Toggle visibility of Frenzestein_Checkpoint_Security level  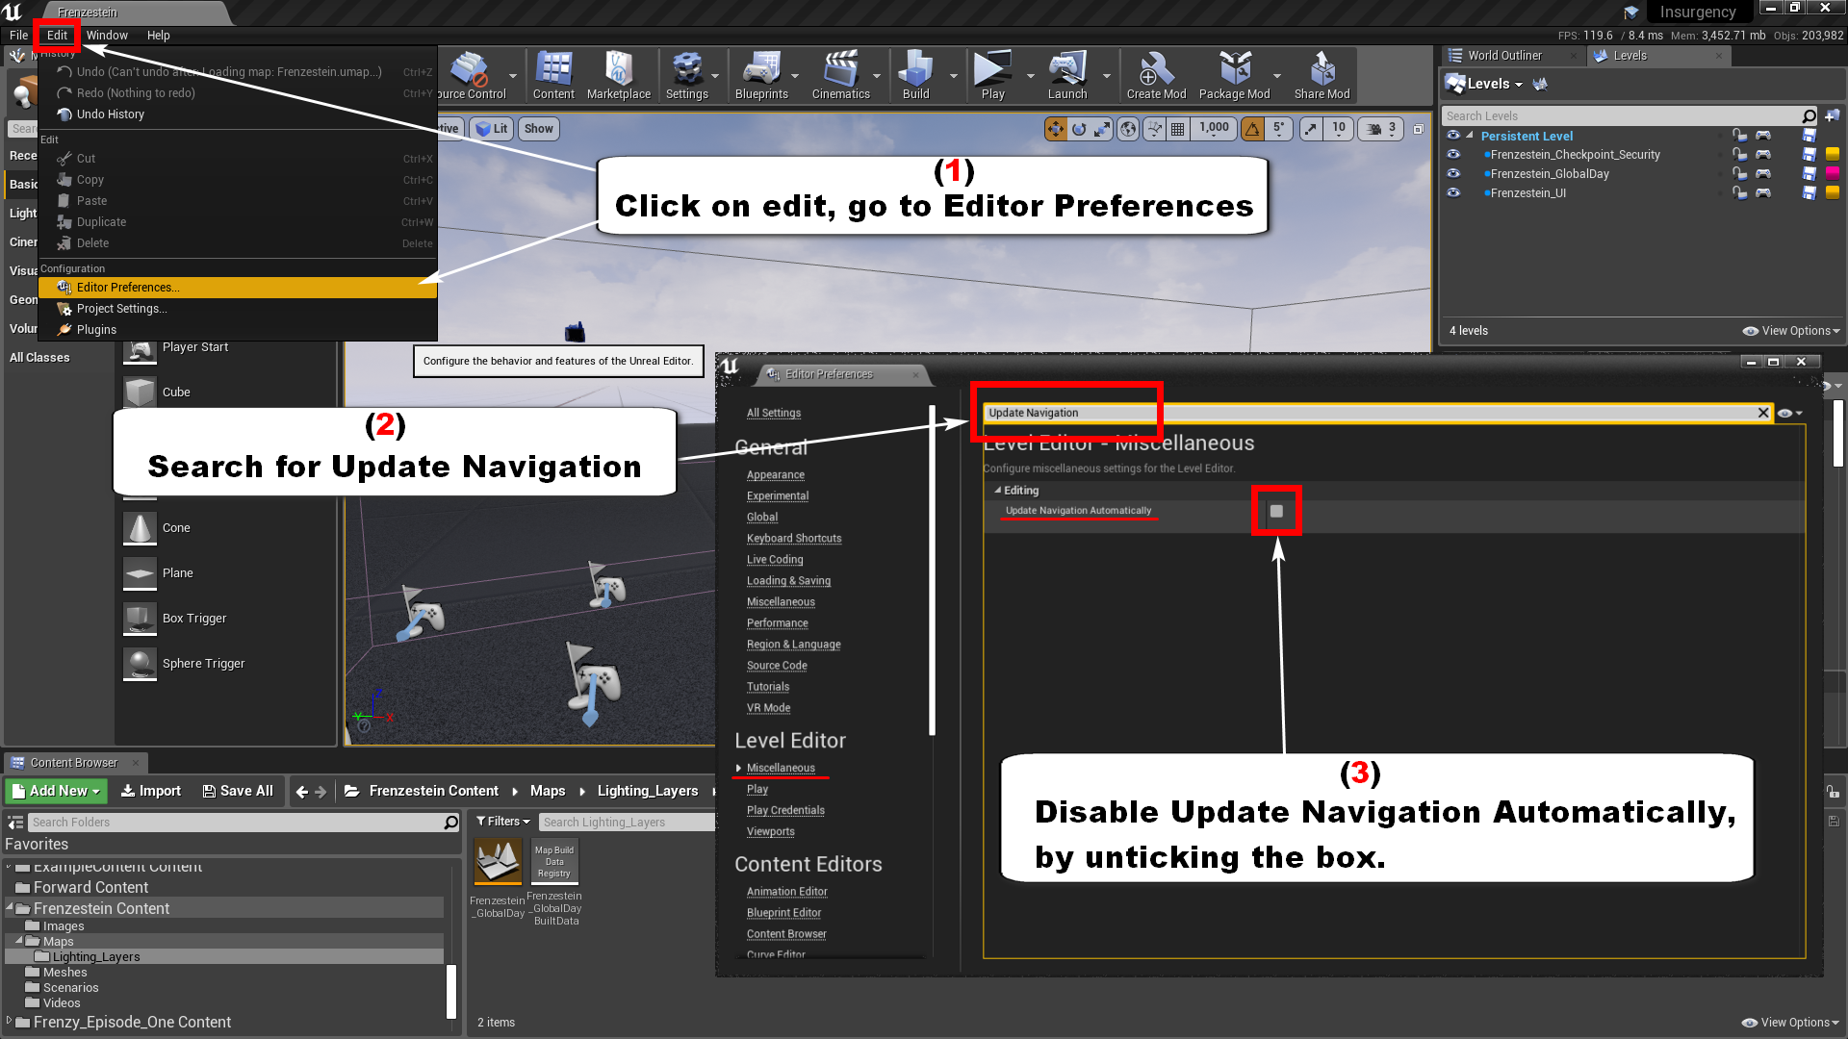(x=1453, y=155)
